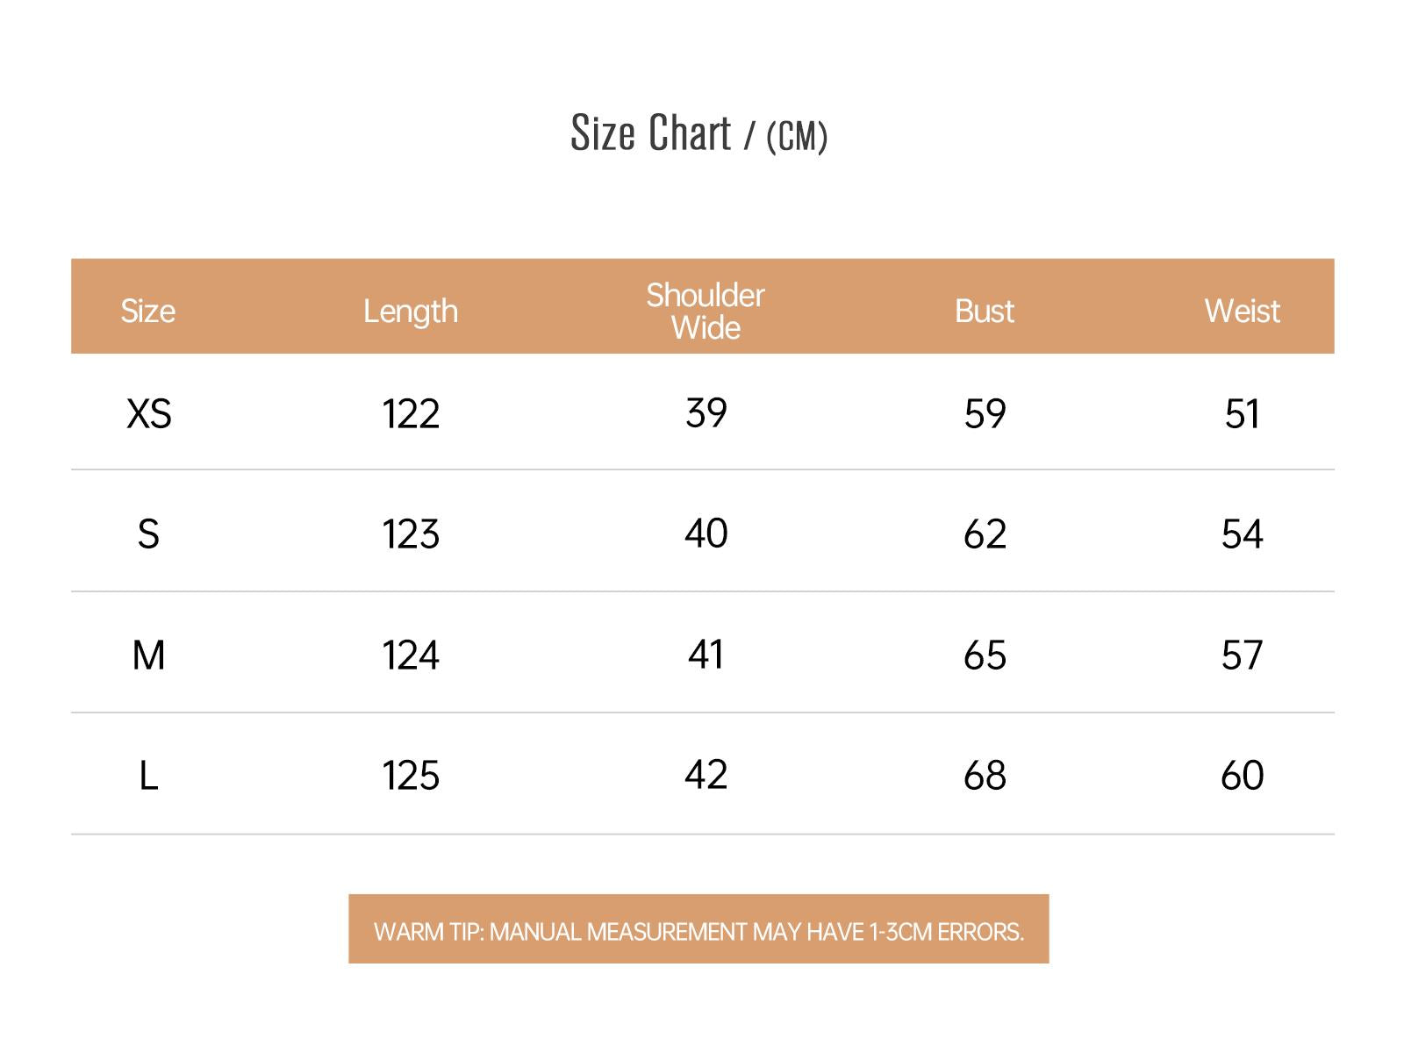1404x1053 pixels.
Task: Click the XS bust value 59
Action: (985, 413)
